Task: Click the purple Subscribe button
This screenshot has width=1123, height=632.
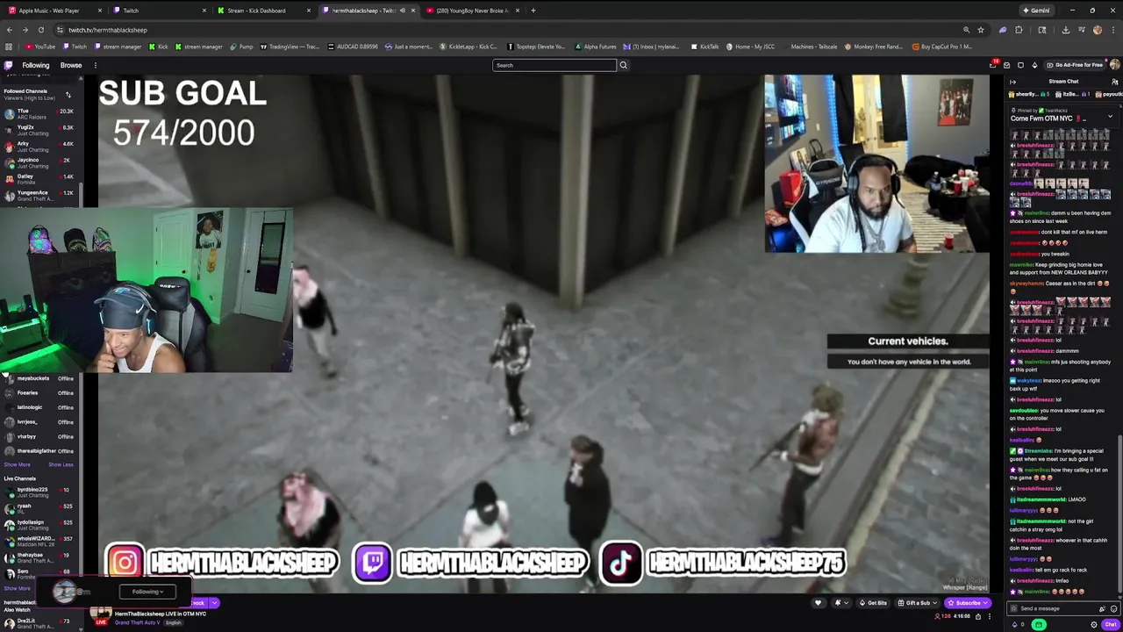Action: tap(968, 603)
